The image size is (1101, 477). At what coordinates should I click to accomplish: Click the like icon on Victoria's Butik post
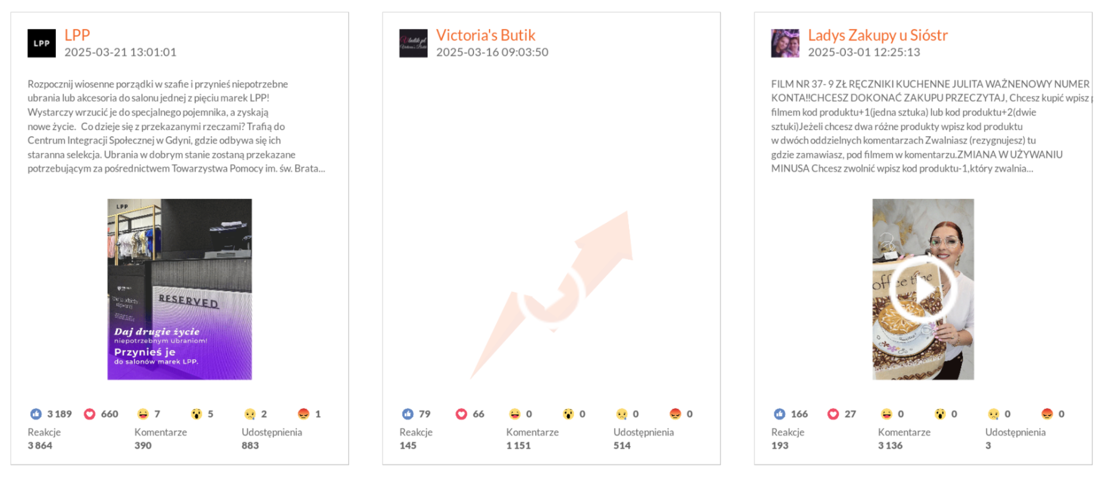[407, 414]
